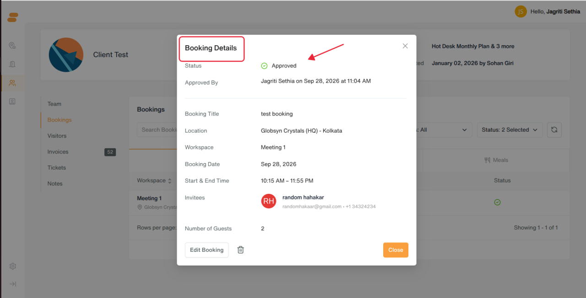Open the settings gear in sidebar

tap(13, 266)
